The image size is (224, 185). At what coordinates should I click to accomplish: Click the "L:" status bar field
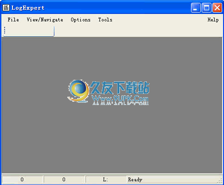pyautogui.click(x=105, y=179)
